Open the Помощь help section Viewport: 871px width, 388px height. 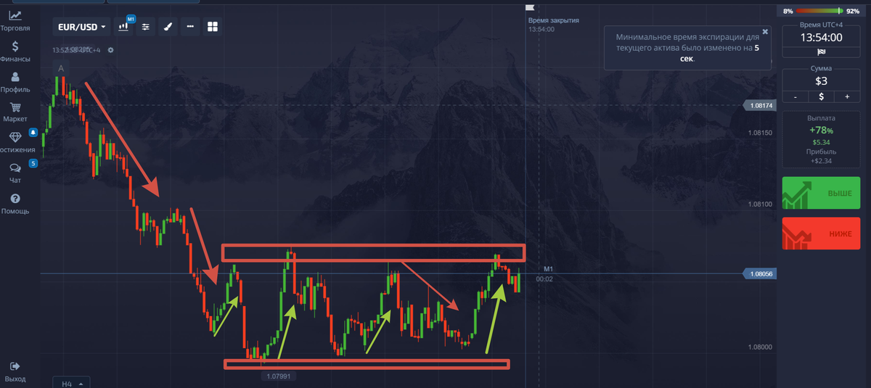tap(15, 203)
